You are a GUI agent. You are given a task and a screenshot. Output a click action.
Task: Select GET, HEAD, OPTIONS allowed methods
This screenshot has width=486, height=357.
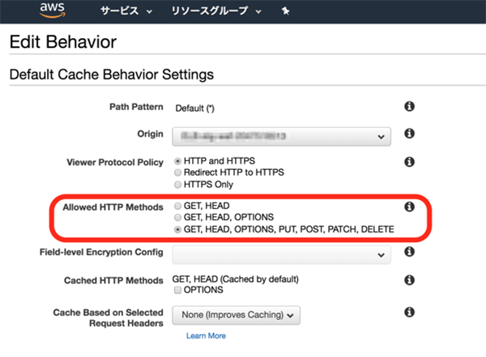coord(178,219)
